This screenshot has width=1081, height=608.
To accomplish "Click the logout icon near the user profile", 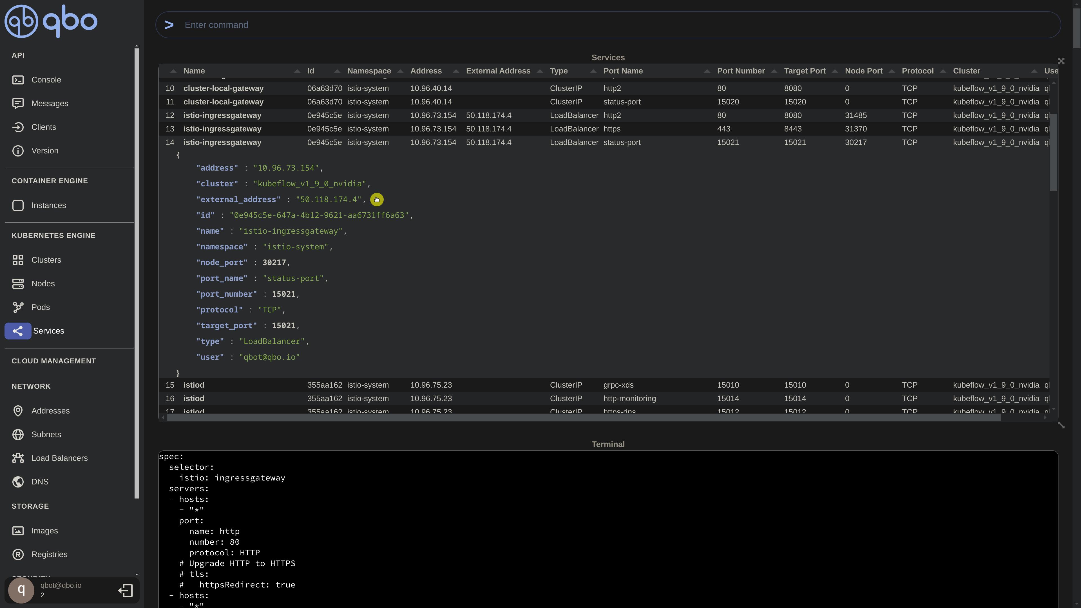I will 125,590.
